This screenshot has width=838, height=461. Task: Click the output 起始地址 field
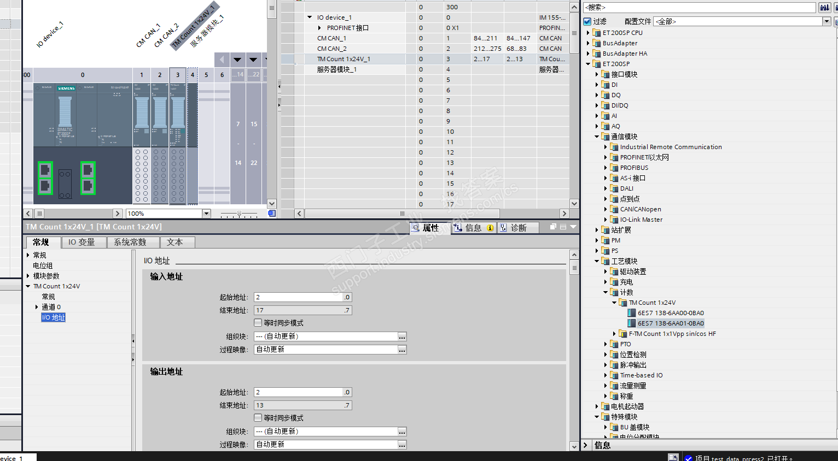[x=299, y=392]
